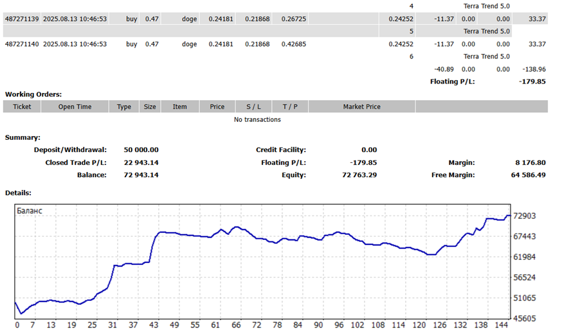Click the T / P column header
Viewport: 571px width, 333px height.
[x=290, y=107]
